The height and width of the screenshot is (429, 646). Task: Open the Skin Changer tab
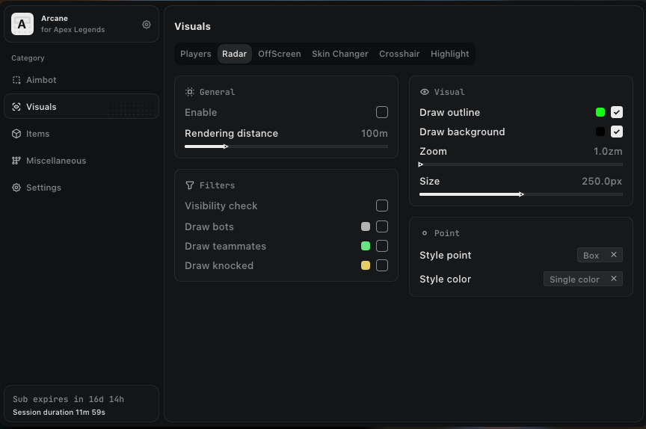[340, 54]
